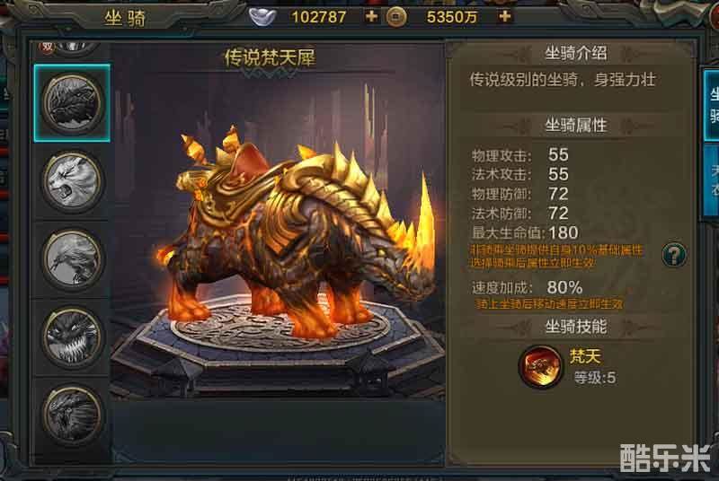This screenshot has width=719, height=481.
Task: Click the 传说梵天犀 mount name title
Action: [270, 57]
